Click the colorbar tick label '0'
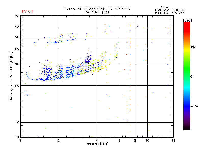 [x=191, y=77]
